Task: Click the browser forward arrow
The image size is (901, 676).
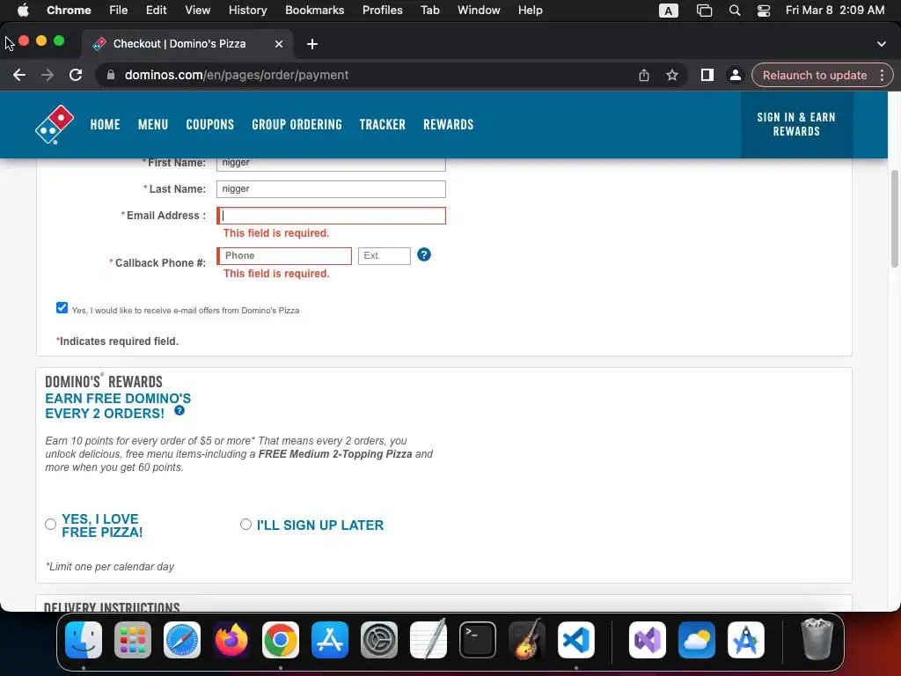Action: tap(48, 76)
